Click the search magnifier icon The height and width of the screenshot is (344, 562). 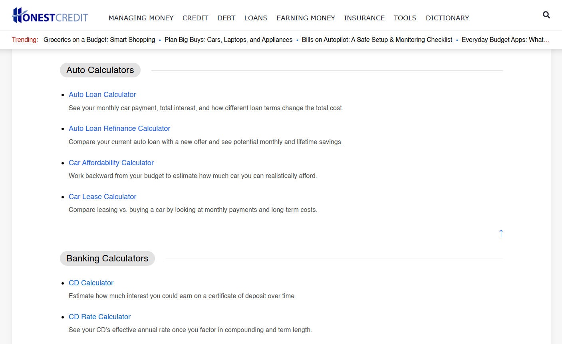tap(546, 15)
